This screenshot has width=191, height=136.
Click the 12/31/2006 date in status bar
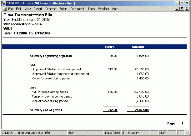pos(112,132)
